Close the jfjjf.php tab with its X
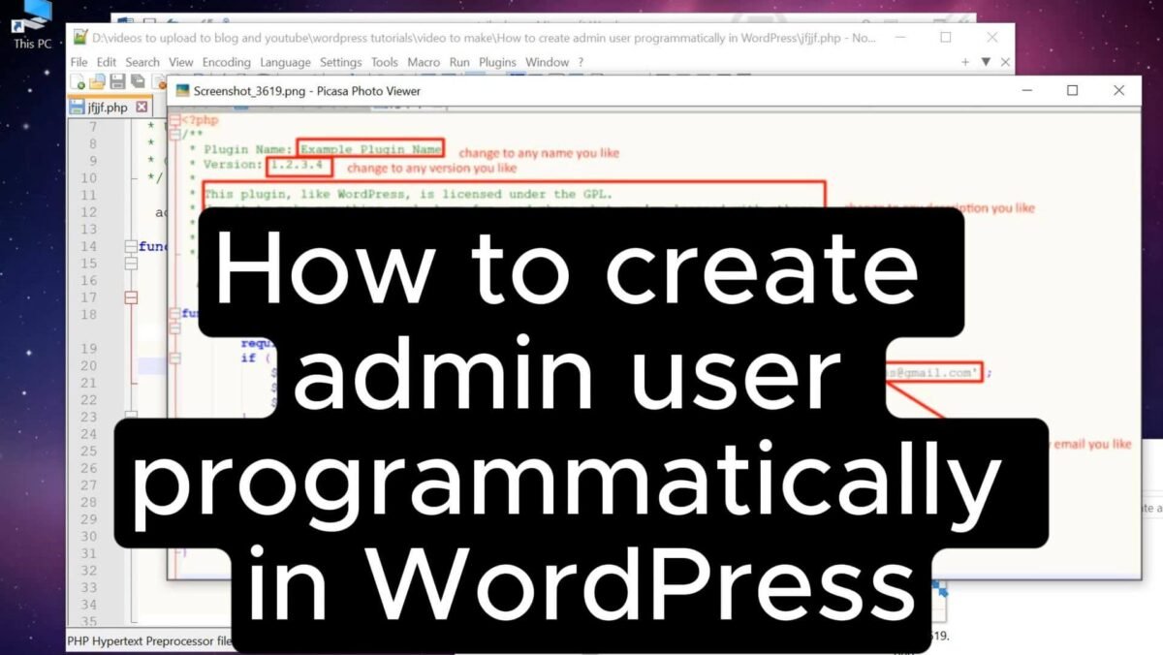This screenshot has width=1163, height=655. 141,107
